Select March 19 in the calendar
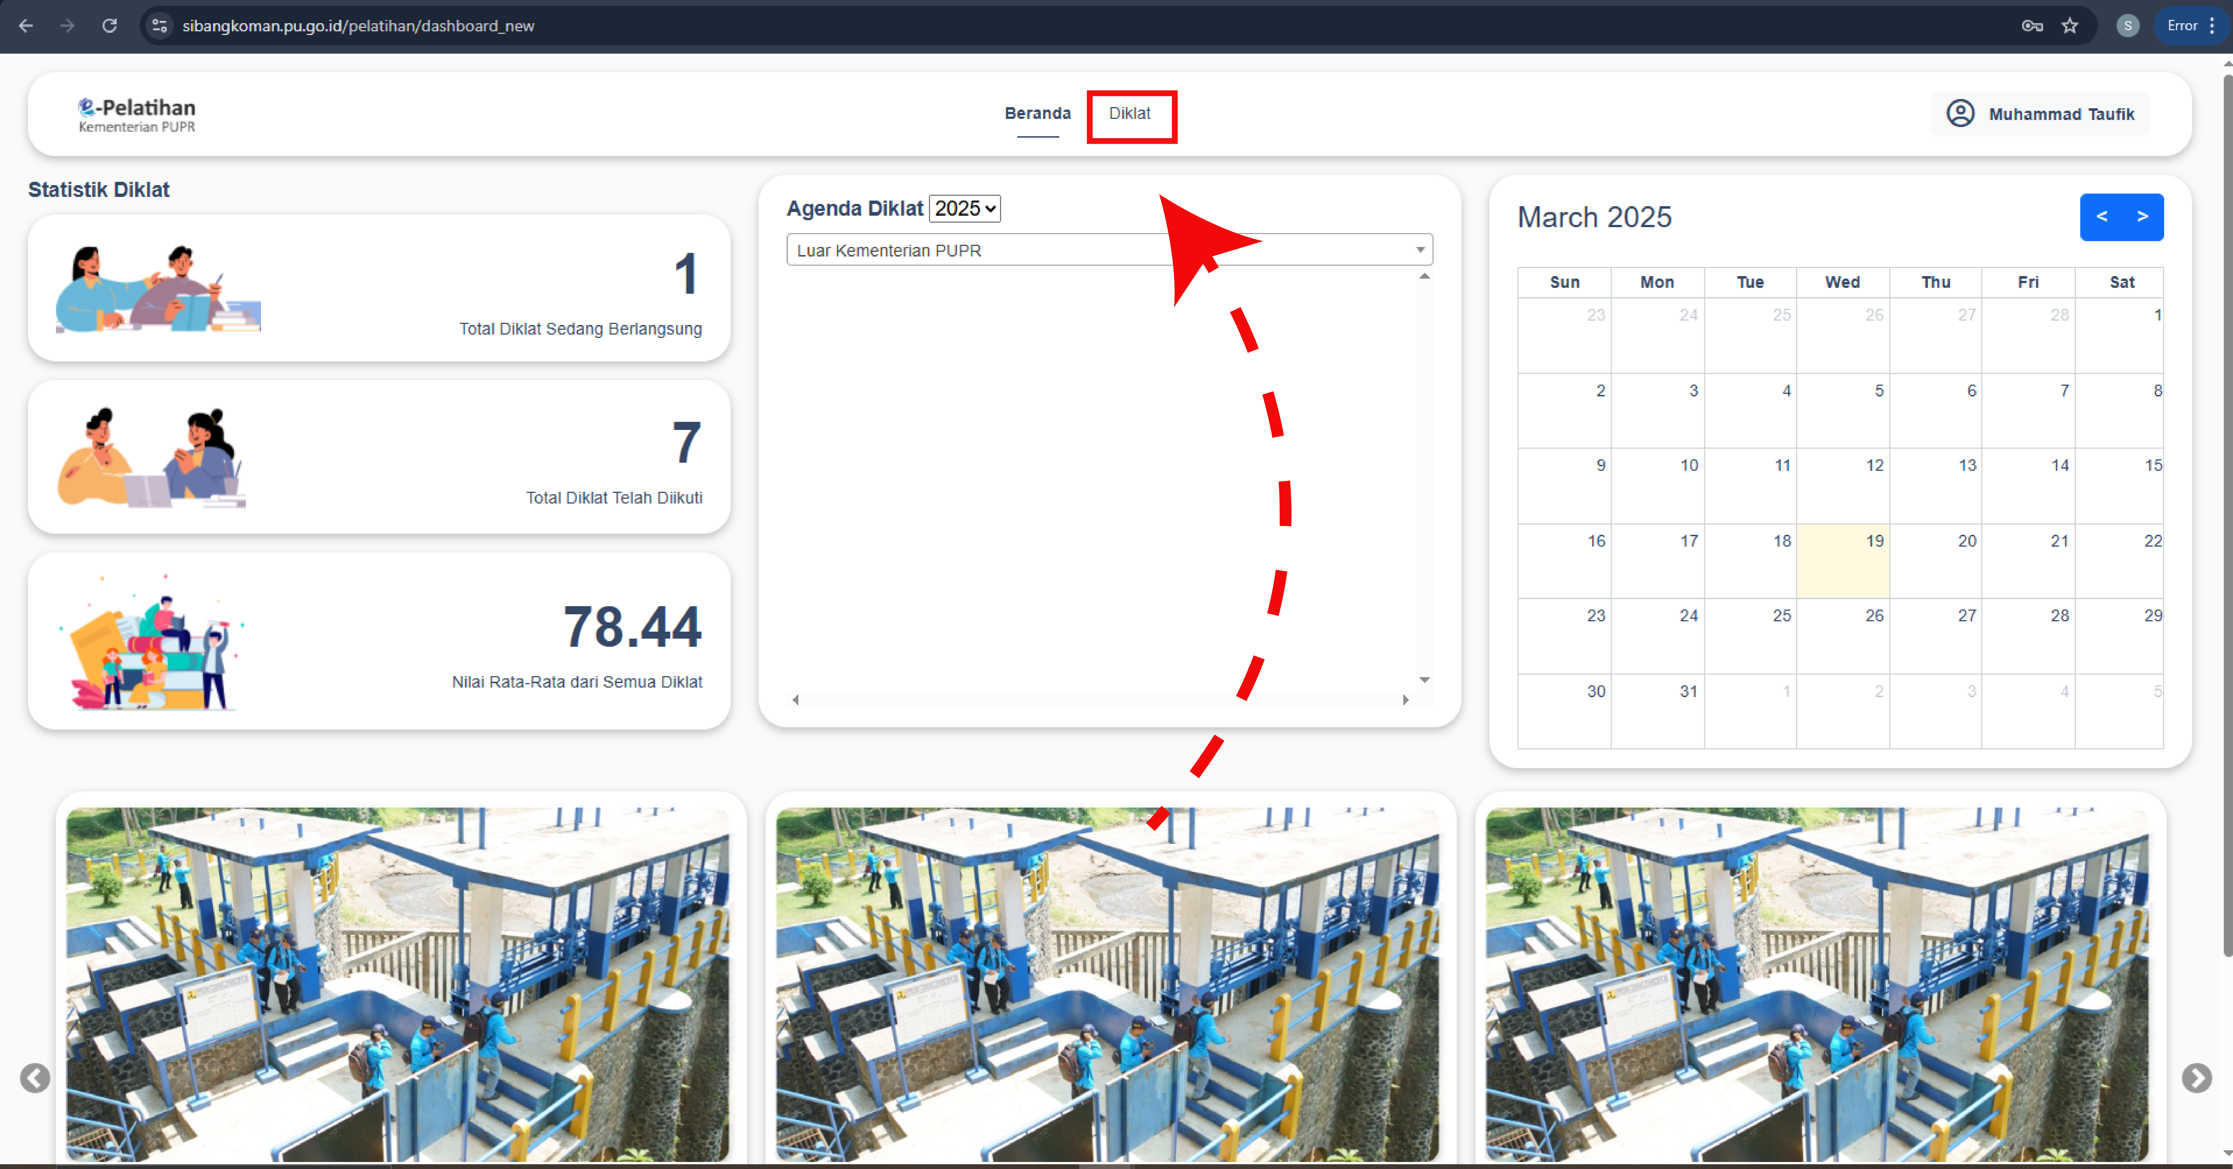The width and height of the screenshot is (2233, 1169). coord(1843,561)
